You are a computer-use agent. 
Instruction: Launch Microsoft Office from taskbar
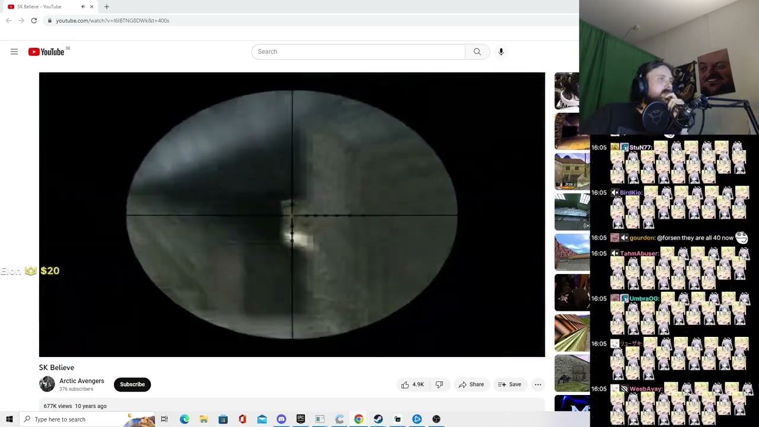point(242,419)
